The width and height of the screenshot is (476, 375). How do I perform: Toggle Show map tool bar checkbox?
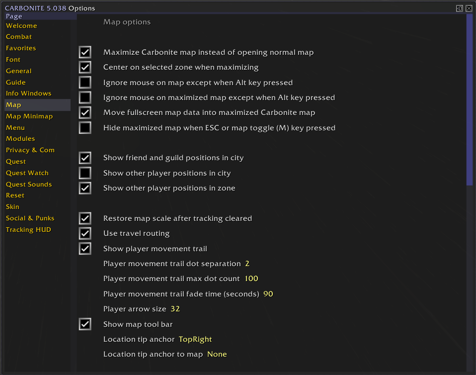(x=85, y=324)
